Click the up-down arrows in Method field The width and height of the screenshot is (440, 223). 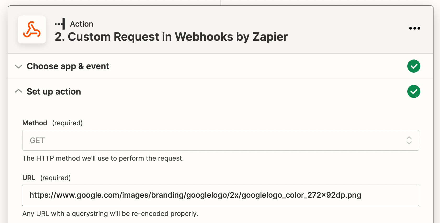[x=409, y=140]
